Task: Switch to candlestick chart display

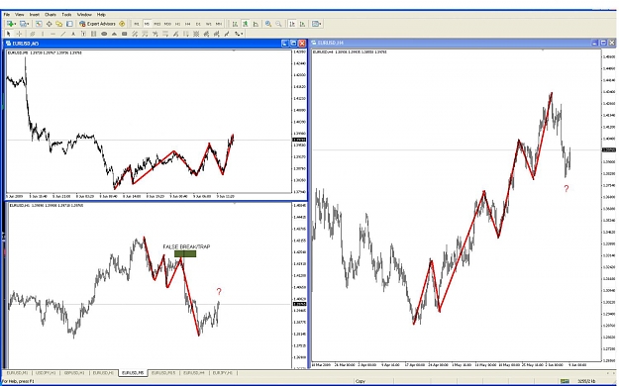Action: pyautogui.click(x=245, y=24)
